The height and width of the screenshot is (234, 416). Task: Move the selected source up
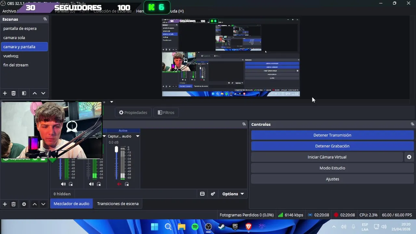[x=34, y=204]
